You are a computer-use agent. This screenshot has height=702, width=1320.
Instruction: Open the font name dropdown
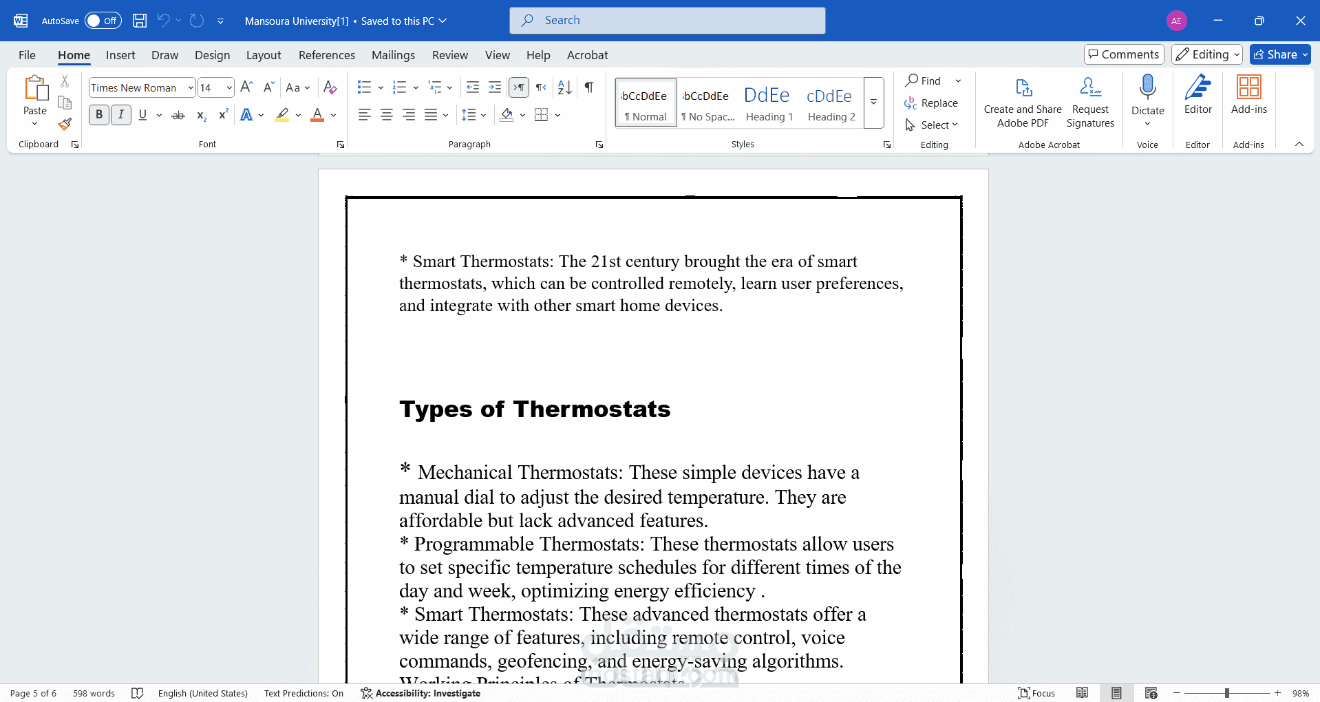point(191,87)
